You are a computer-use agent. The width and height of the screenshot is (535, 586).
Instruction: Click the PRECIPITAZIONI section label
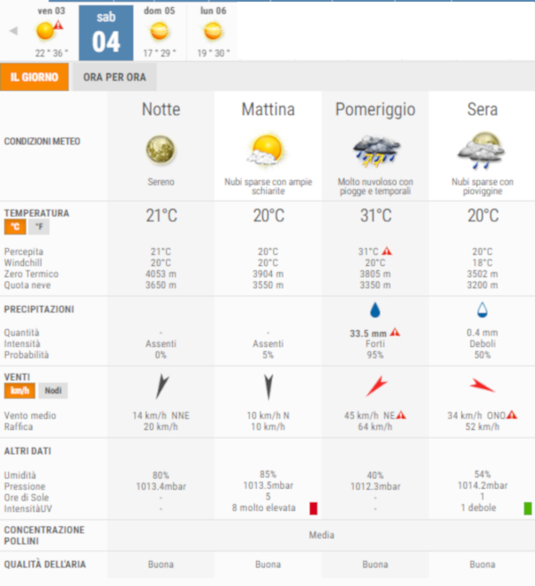click(x=39, y=310)
